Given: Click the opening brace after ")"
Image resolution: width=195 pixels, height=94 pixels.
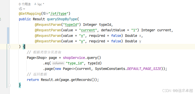Looking at the screenshot, I should pyautogui.click(x=24, y=47).
